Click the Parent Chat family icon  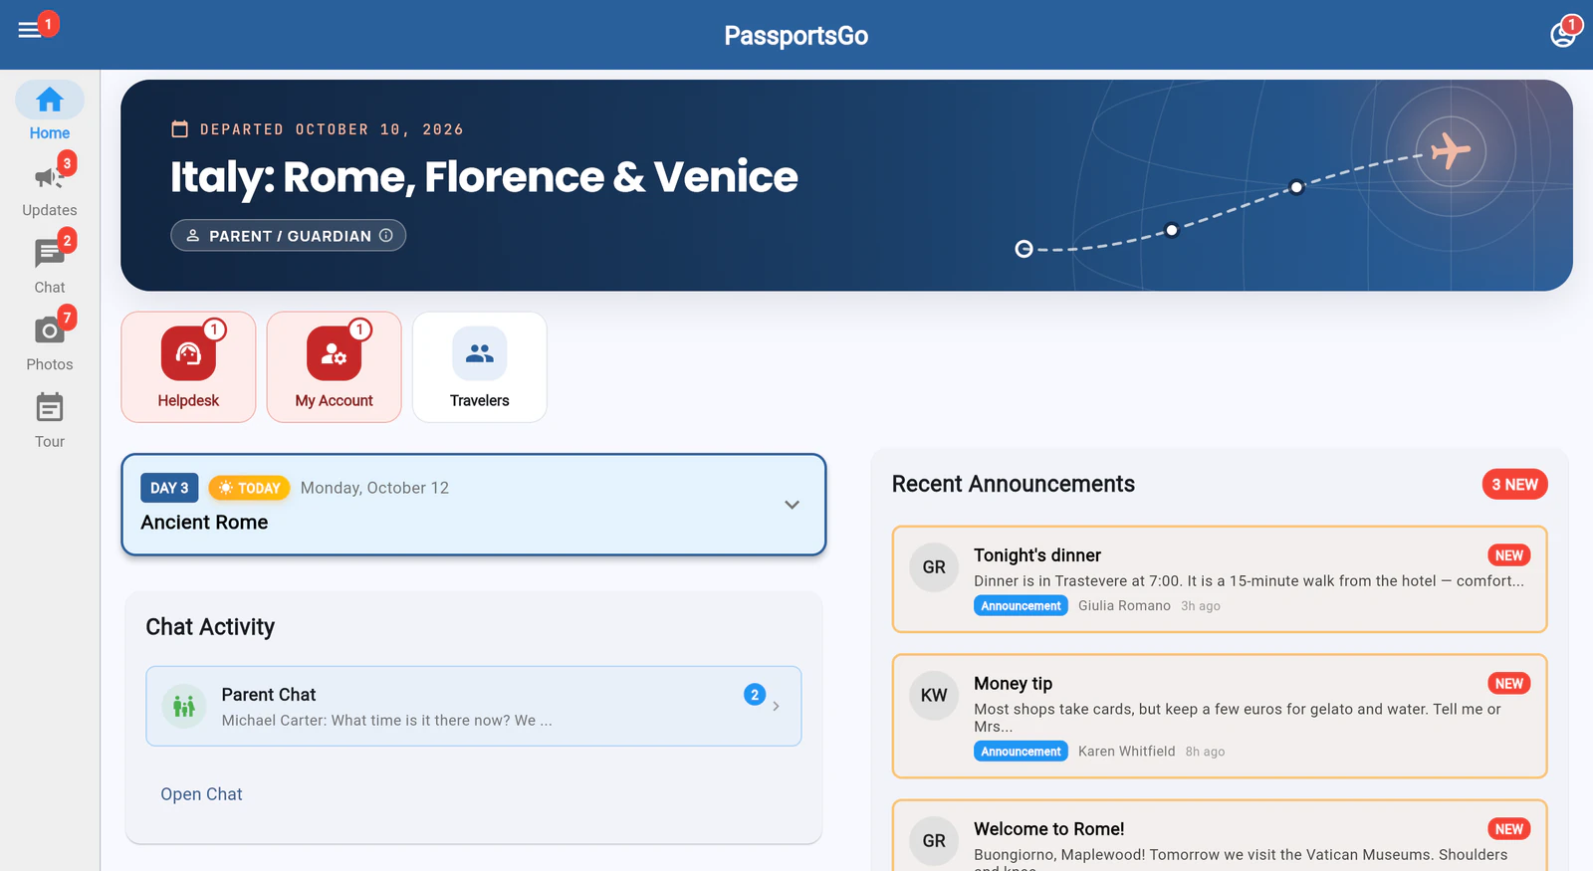(x=184, y=707)
